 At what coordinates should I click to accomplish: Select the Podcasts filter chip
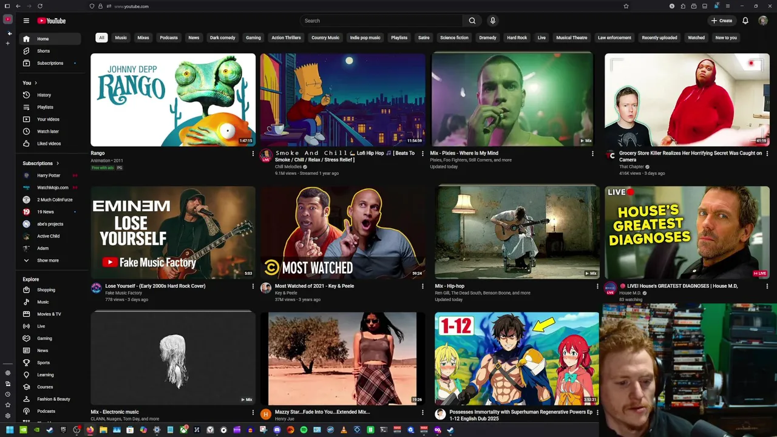169,38
